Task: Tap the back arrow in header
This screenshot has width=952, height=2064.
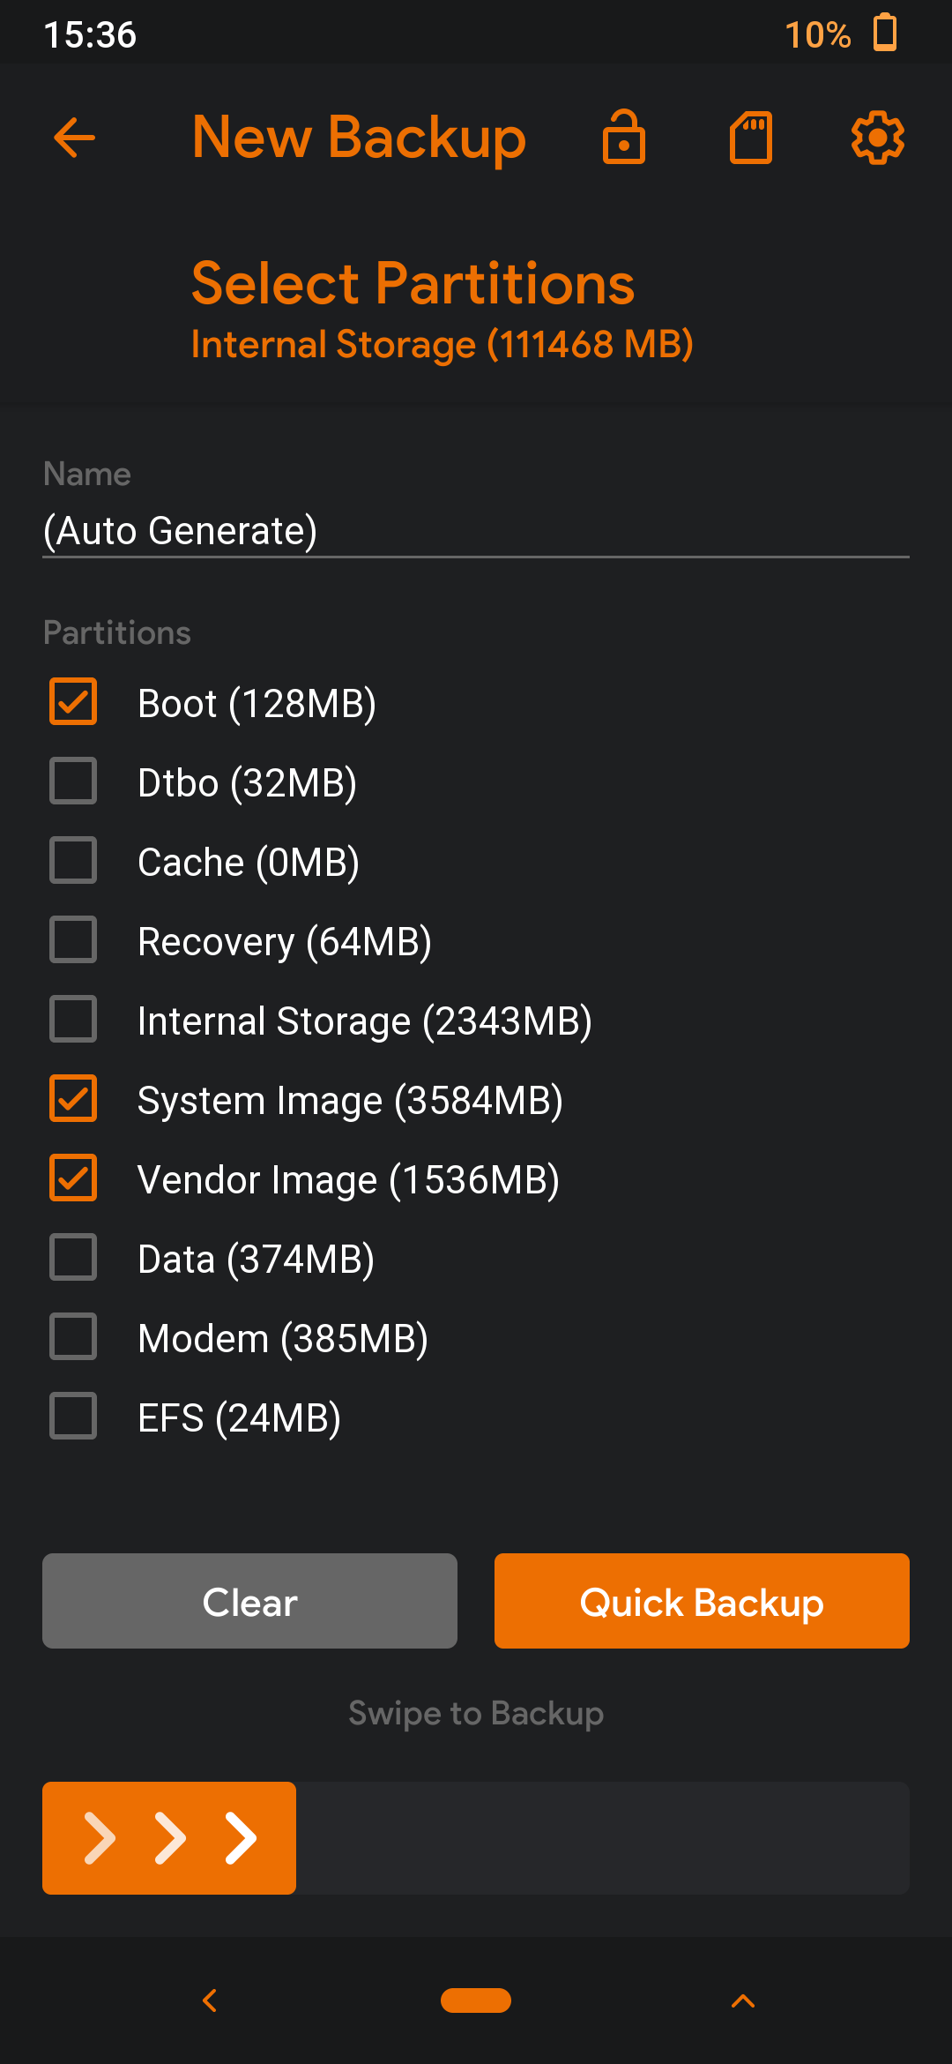Action: coord(74,138)
